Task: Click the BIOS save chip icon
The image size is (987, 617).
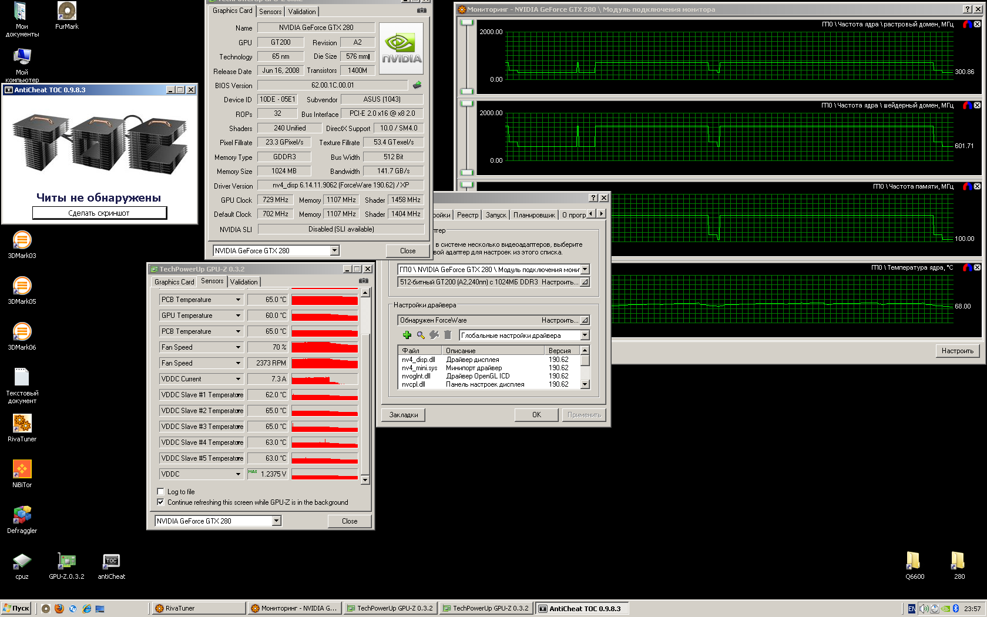Action: (x=417, y=85)
